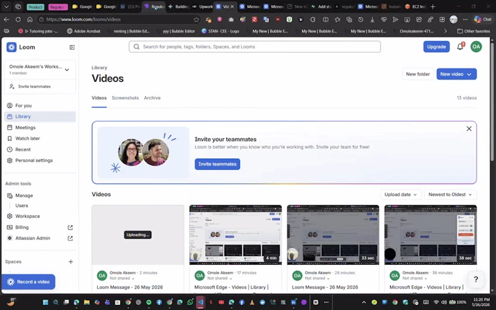Show more bookmarks with the chevron
Screen dimensions: 496x310
pyautogui.click(x=445, y=31)
